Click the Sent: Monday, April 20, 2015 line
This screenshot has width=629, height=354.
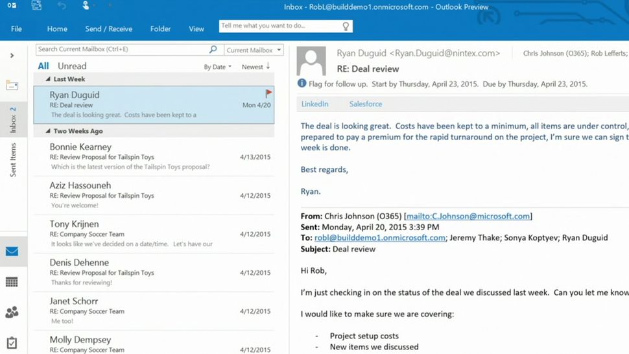click(x=370, y=227)
